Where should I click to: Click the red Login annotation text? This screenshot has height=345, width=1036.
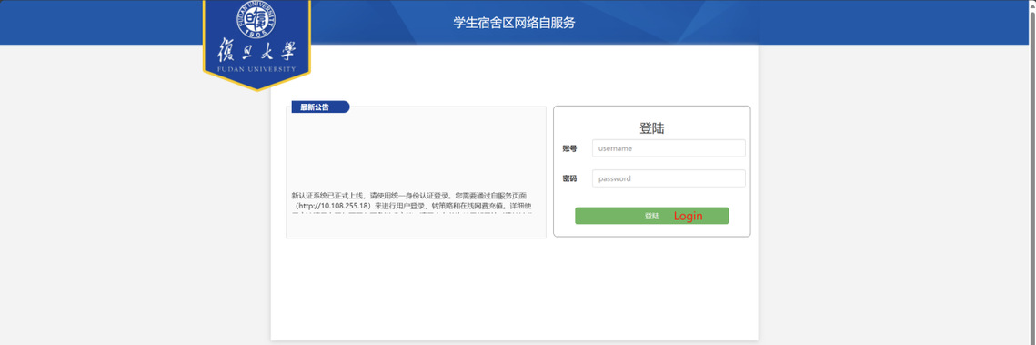pyautogui.click(x=688, y=216)
